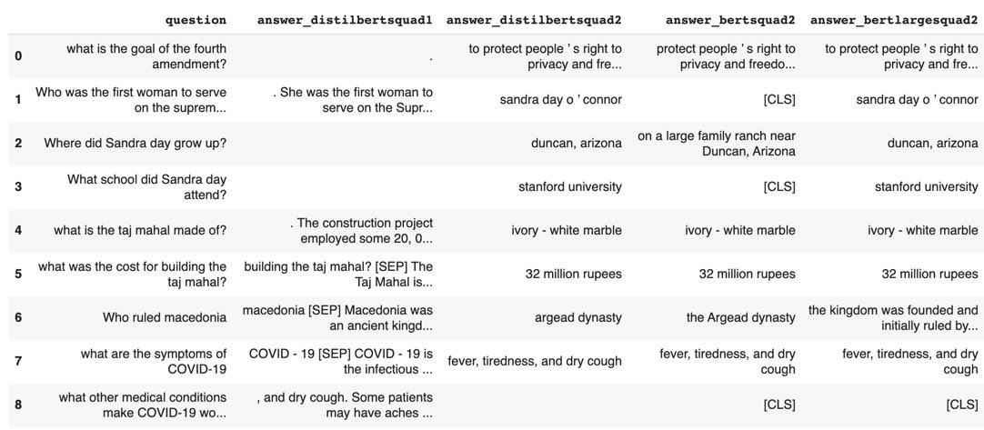
Task: Click 'stanford university' in answer_distilbertsquad2 column
Action: (570, 186)
